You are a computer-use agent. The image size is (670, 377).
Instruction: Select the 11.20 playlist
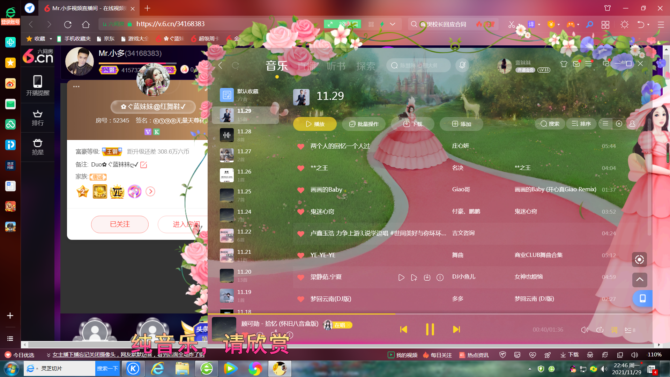pyautogui.click(x=245, y=275)
